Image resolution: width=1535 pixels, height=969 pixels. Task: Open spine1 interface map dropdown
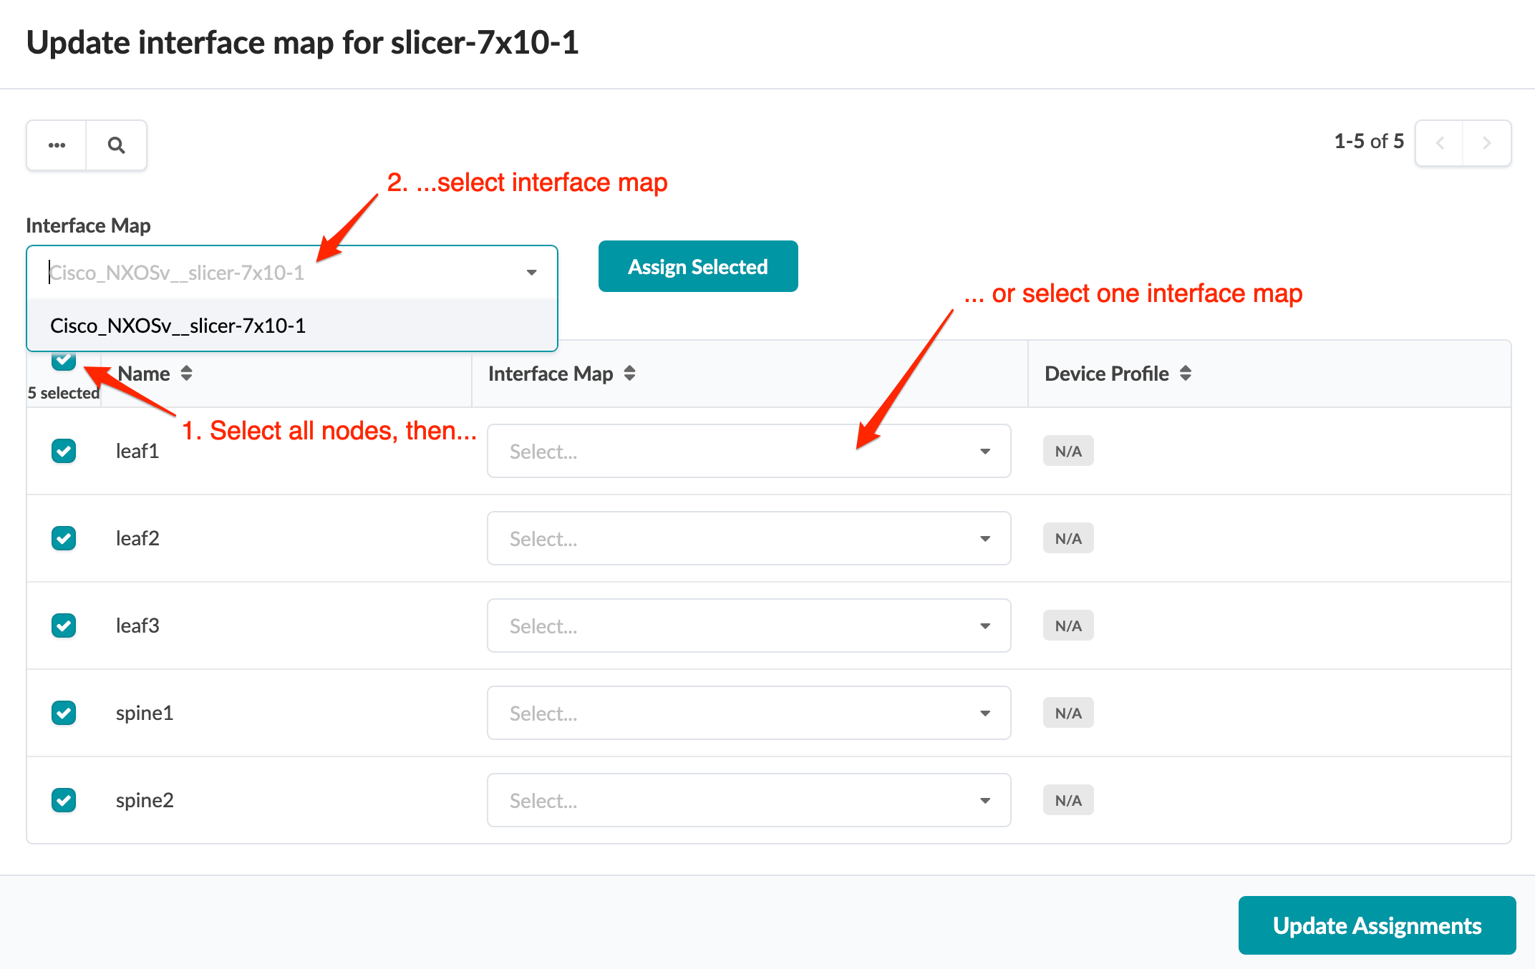pos(748,713)
